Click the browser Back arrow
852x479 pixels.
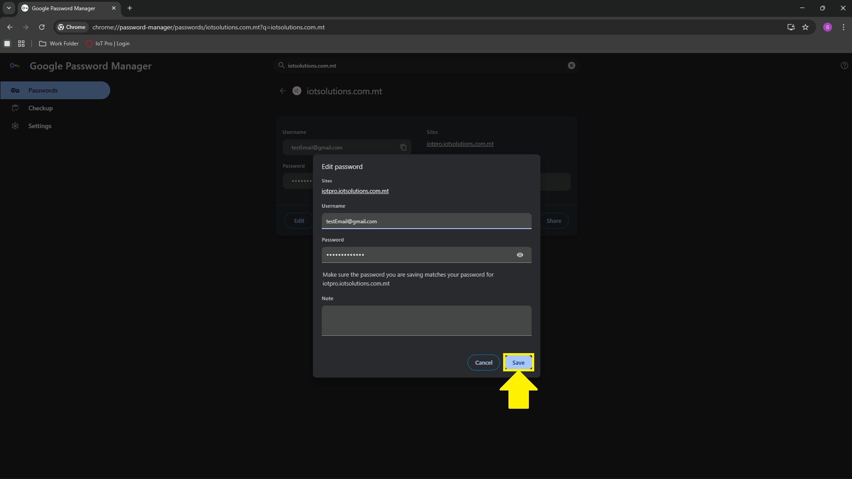[10, 27]
